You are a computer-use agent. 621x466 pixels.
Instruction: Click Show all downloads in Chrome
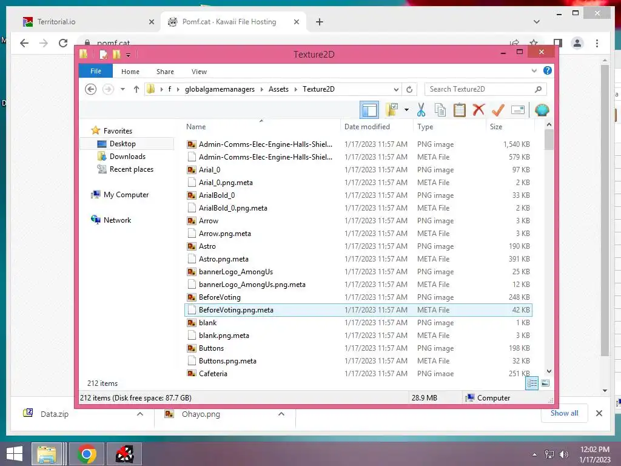click(x=564, y=413)
